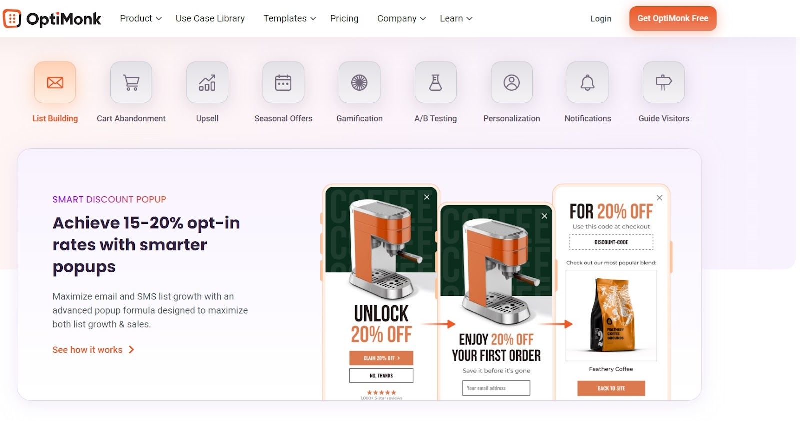Image resolution: width=800 pixels, height=421 pixels.
Task: Expand the Templates dropdown menu
Action: (290, 18)
